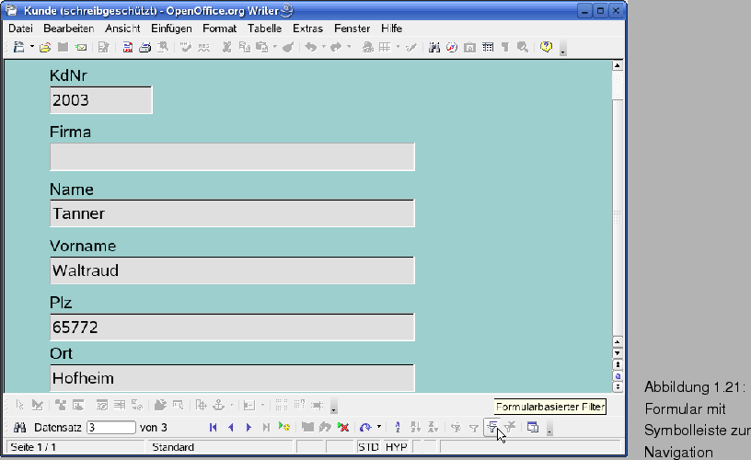This screenshot has width=751, height=460.
Task: Click the scrollbar up arrow button
Action: click(618, 66)
